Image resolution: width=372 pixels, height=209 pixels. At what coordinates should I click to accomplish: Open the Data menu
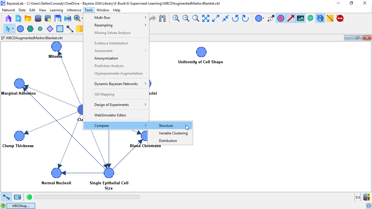pos(22,10)
